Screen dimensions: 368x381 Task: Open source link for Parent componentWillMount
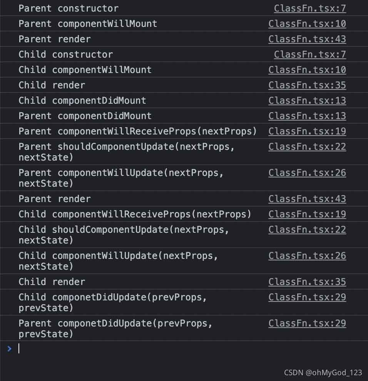pos(307,24)
